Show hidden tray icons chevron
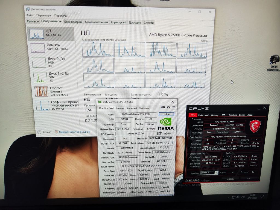The height and width of the screenshot is (210, 280). [x=229, y=197]
